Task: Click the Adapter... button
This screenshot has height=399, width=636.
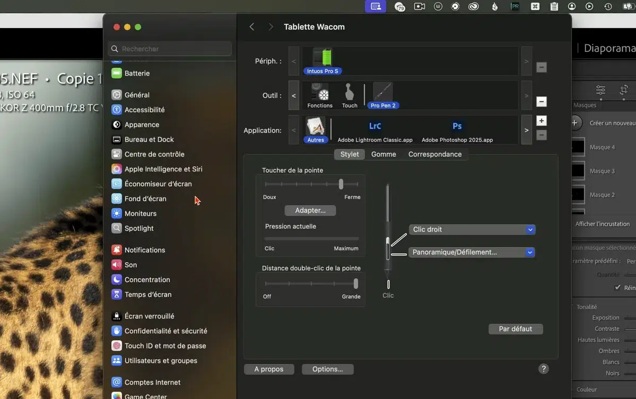Action: 310,211
